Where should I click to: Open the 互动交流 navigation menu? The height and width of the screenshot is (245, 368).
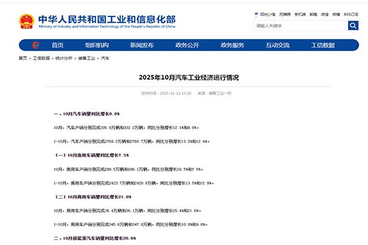(x=278, y=45)
